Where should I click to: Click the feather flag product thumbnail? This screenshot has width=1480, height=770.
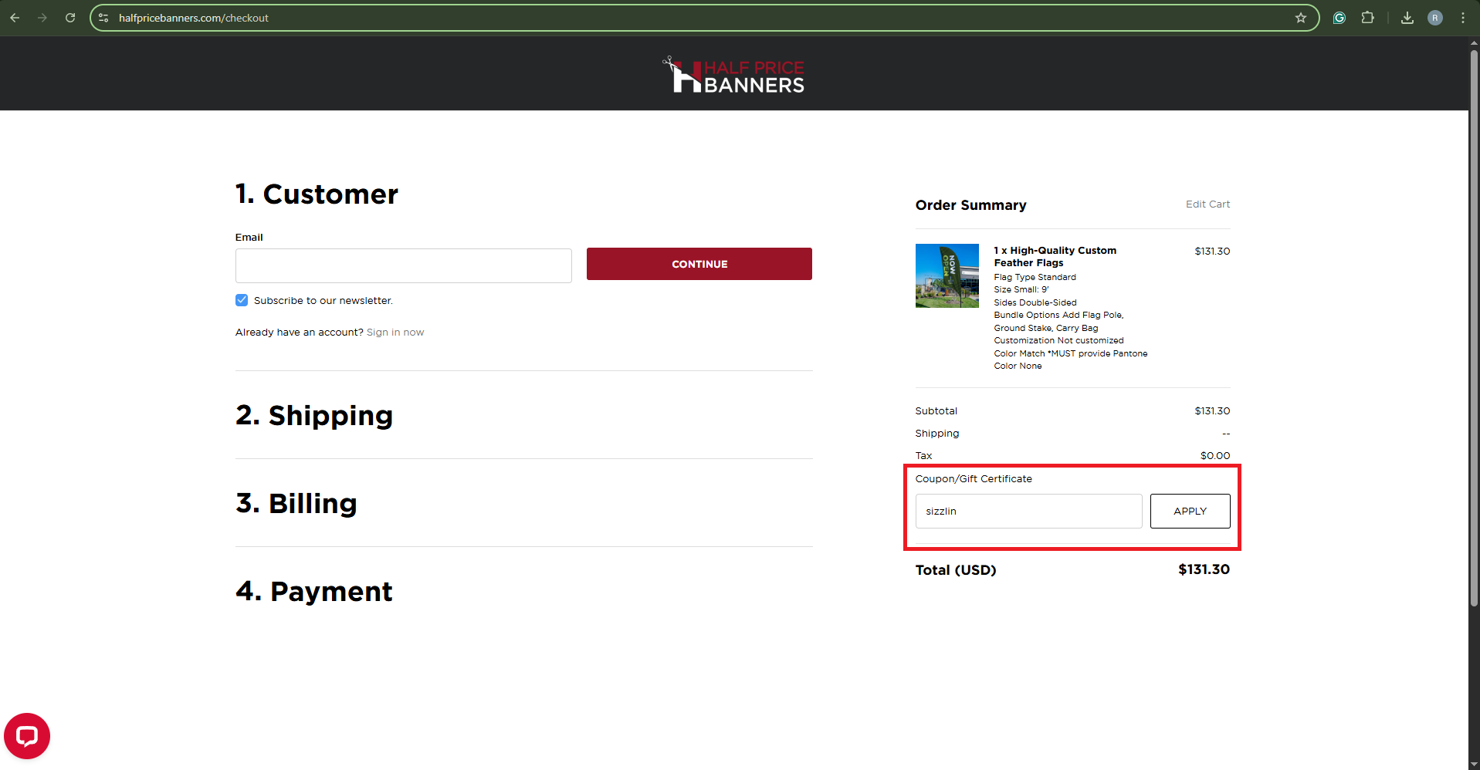[947, 275]
